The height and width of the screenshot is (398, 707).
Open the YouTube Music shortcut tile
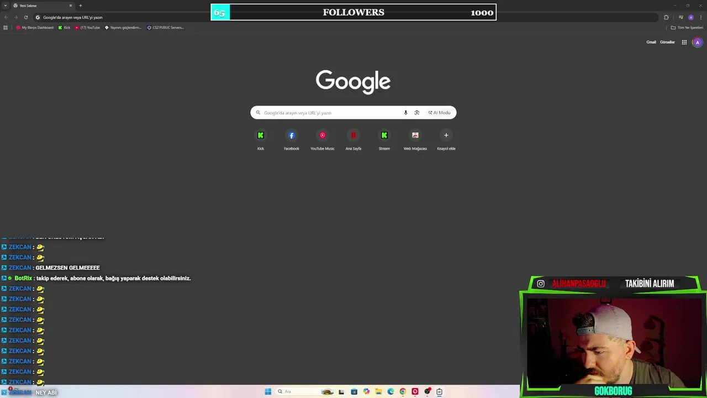point(323,140)
